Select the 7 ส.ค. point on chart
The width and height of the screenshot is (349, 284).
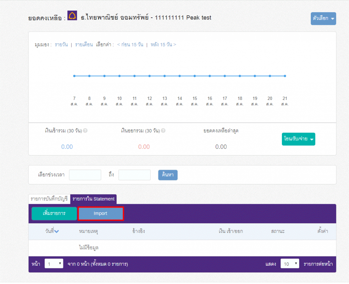point(74,76)
